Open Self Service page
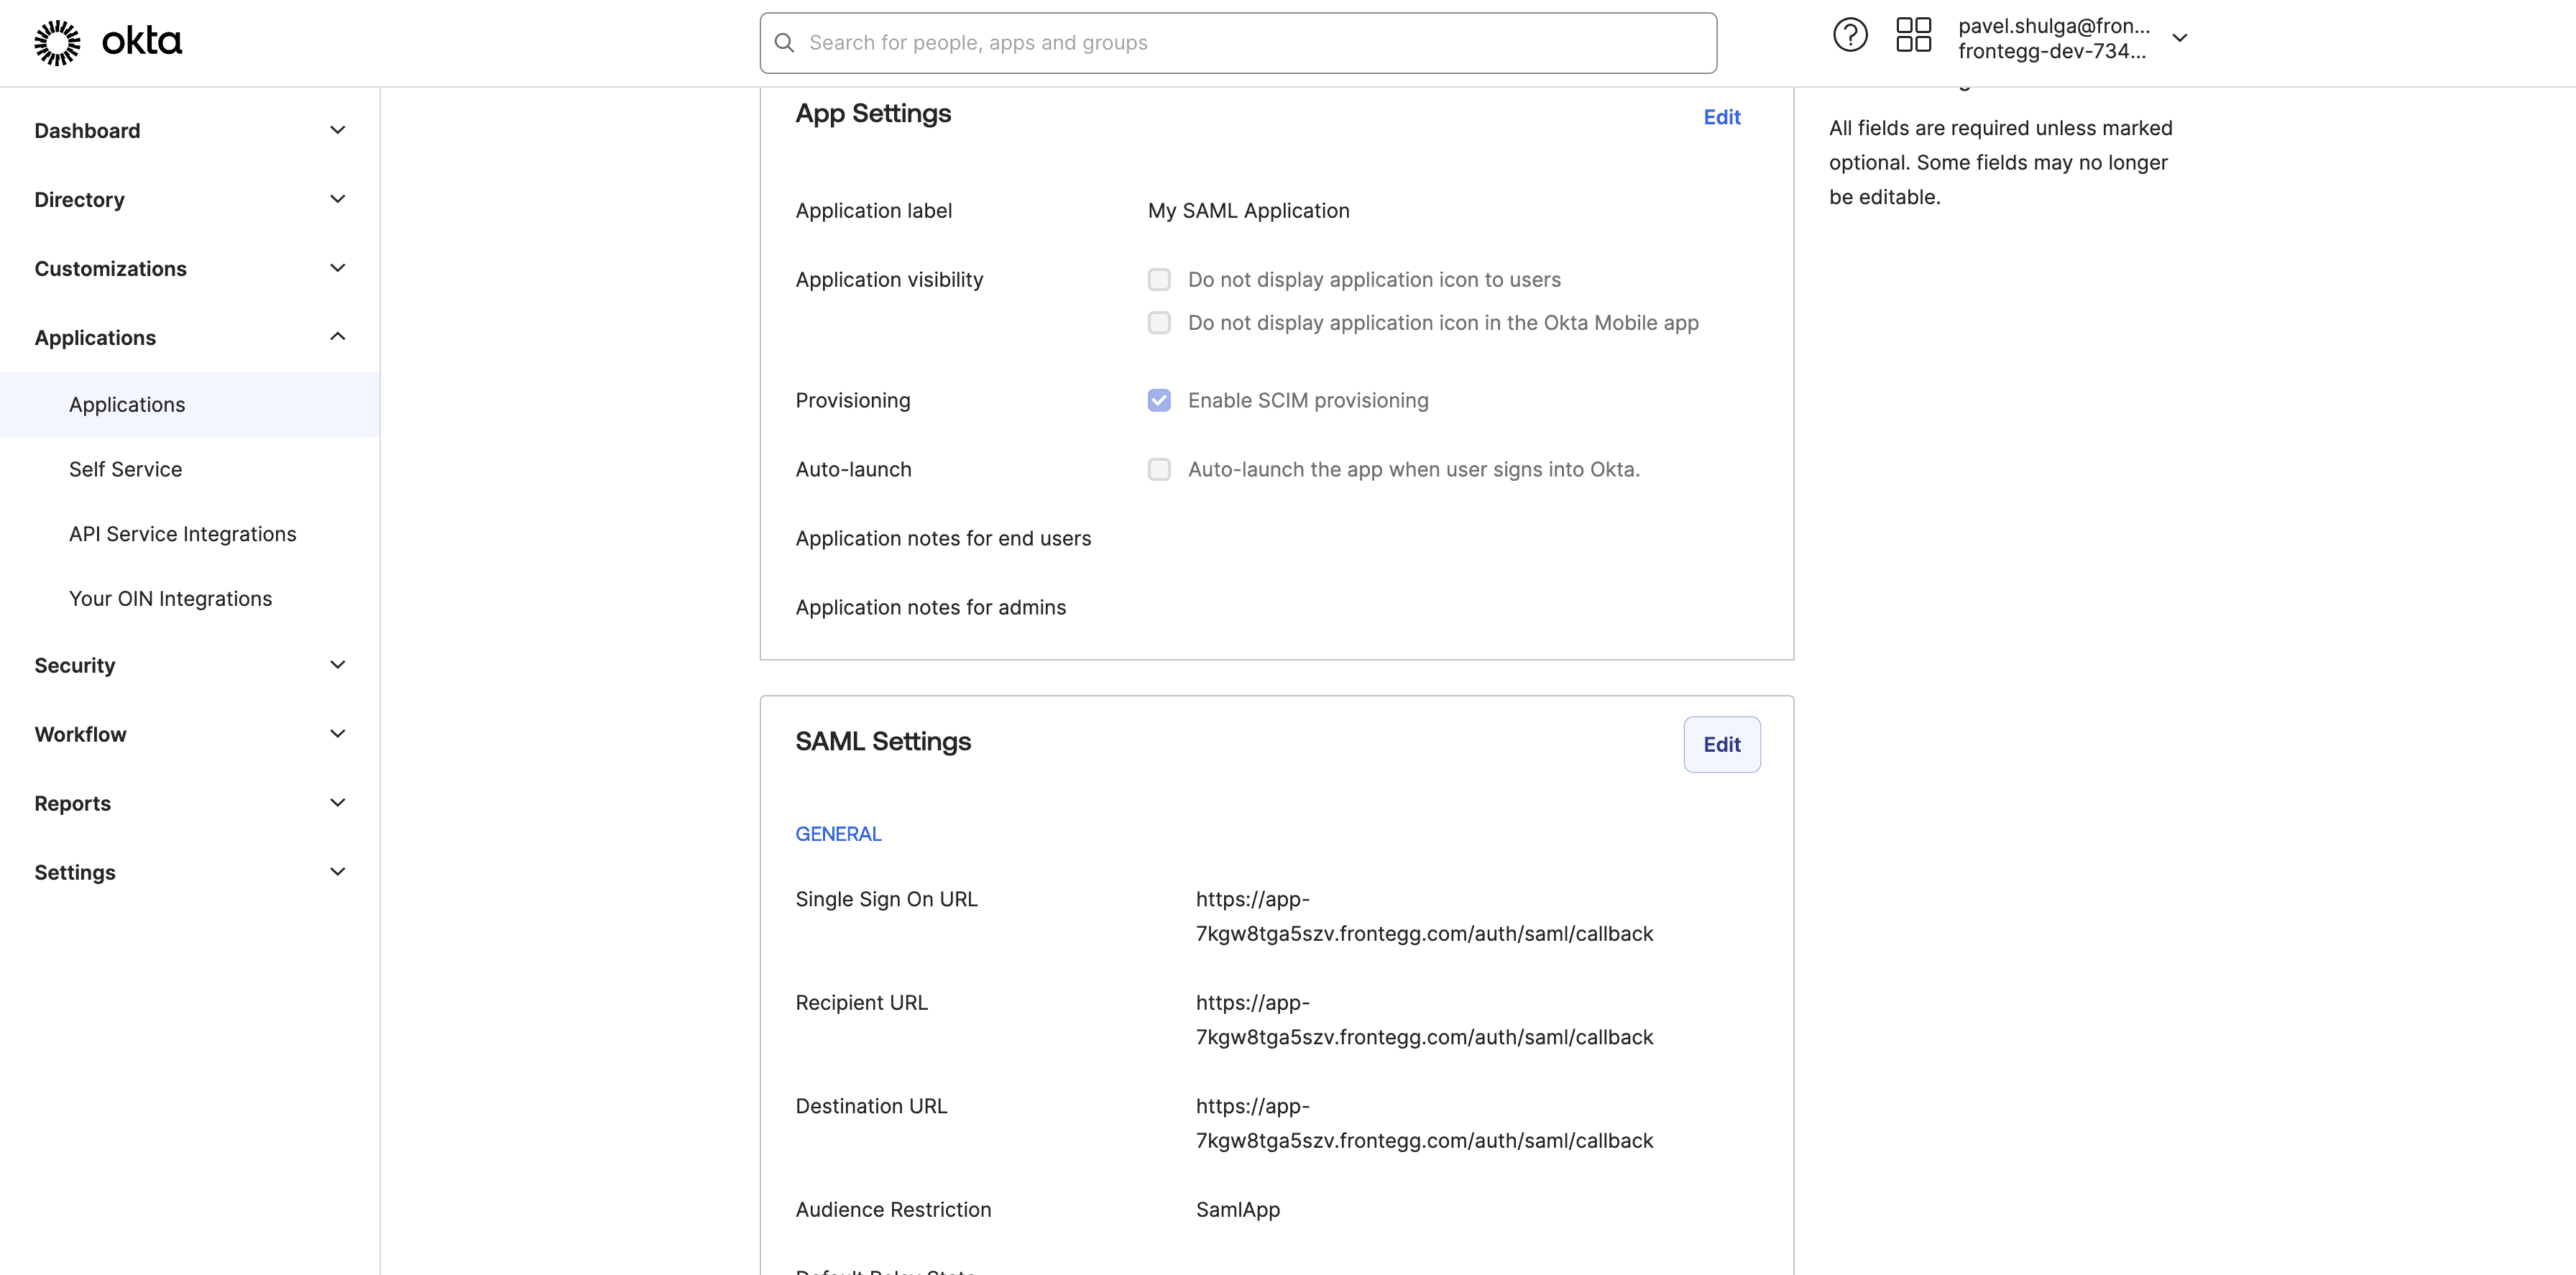The height and width of the screenshot is (1275, 2576). coord(126,470)
